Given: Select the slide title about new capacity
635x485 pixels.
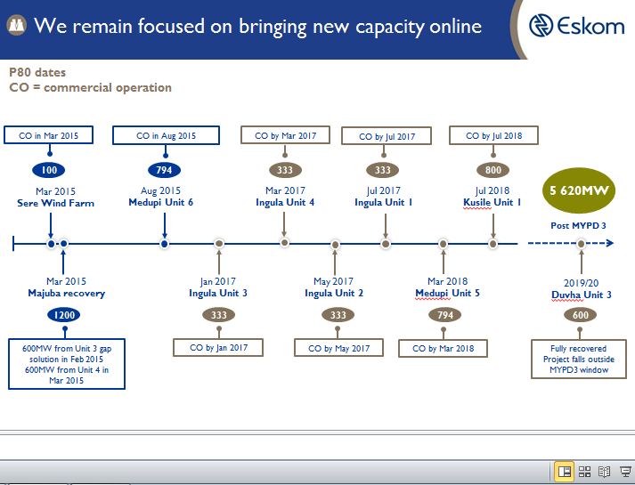Looking at the screenshot, I should [x=258, y=27].
